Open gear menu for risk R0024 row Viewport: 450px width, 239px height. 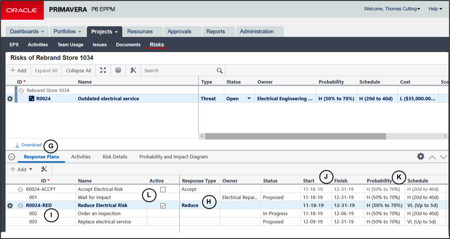point(10,99)
